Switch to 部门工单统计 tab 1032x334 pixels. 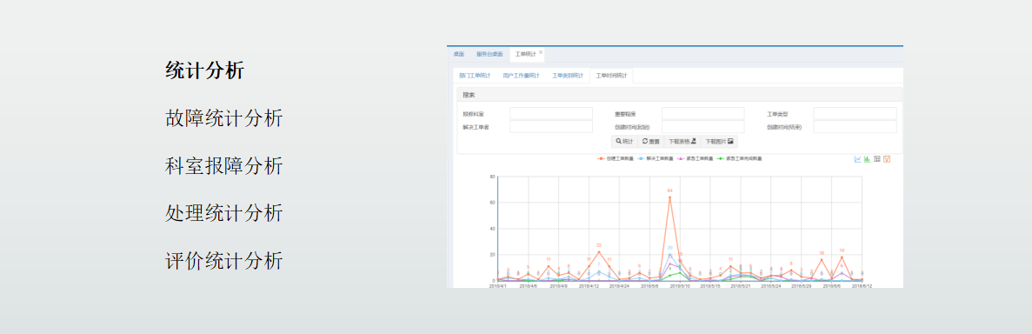[x=475, y=76]
